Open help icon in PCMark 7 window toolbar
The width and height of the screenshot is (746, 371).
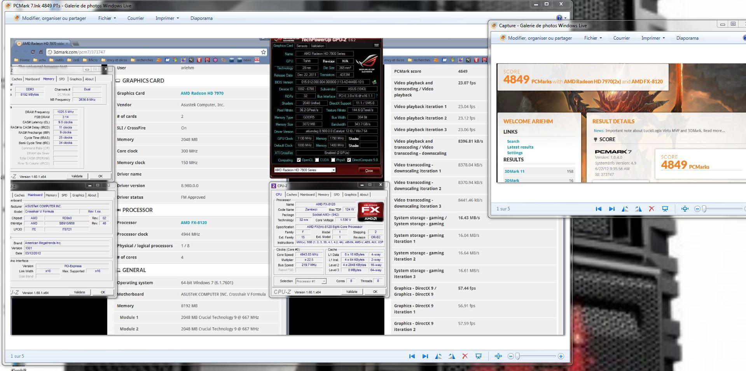pos(559,18)
